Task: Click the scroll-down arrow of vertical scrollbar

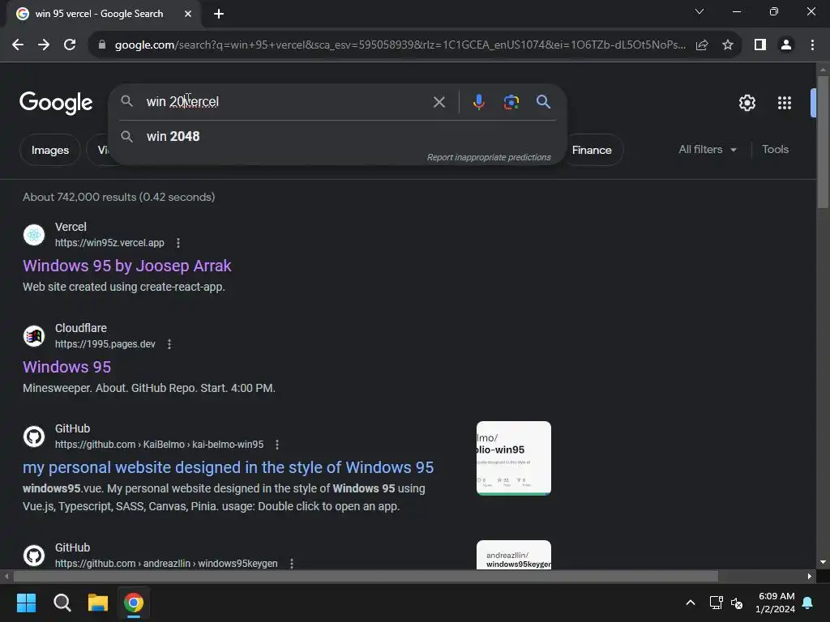Action: 823,562
